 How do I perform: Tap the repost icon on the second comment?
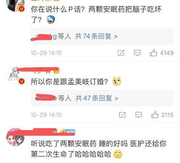(122, 115)
